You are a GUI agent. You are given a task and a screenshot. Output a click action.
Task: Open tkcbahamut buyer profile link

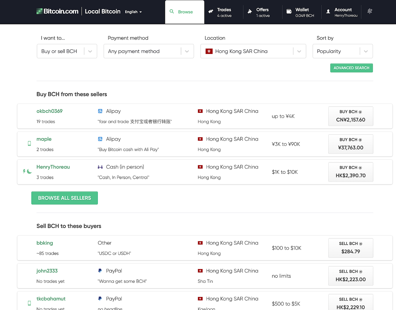[x=51, y=299]
